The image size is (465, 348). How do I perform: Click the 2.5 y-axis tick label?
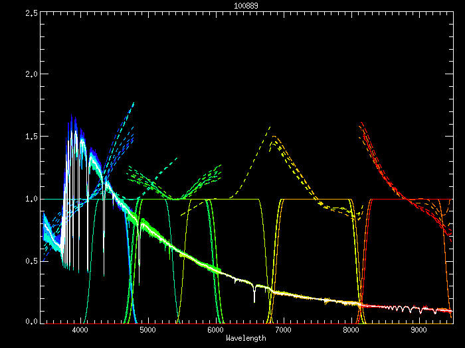30,13
